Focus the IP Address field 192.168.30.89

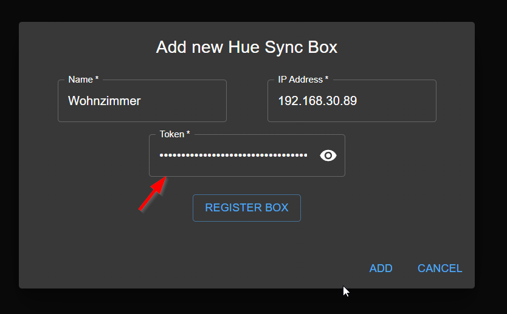(x=352, y=101)
